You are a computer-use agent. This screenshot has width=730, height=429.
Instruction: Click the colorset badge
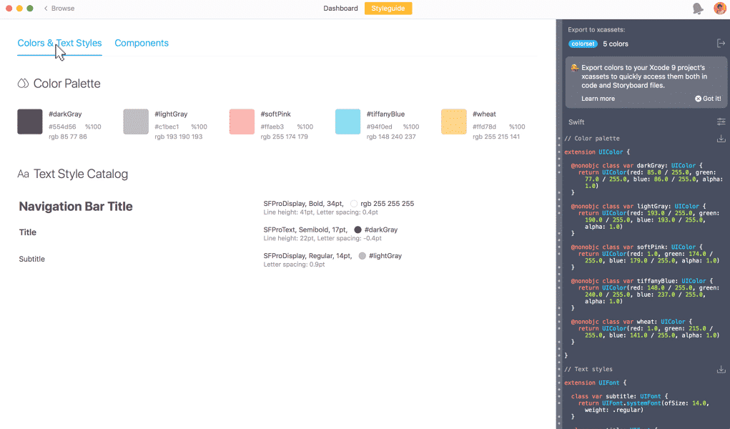pyautogui.click(x=583, y=44)
